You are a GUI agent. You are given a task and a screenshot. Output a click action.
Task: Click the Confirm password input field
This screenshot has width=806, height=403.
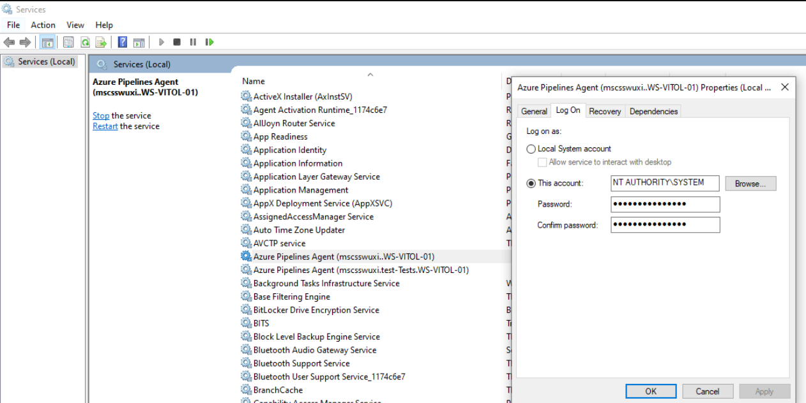click(665, 224)
